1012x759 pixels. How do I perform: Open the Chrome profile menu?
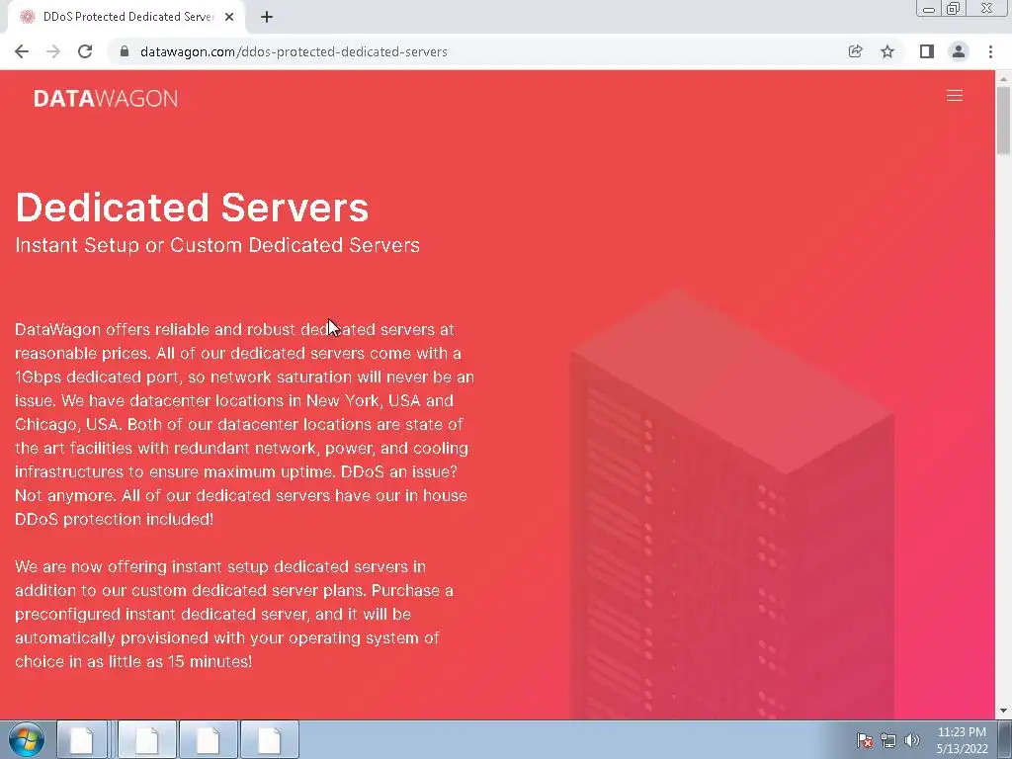tap(959, 51)
